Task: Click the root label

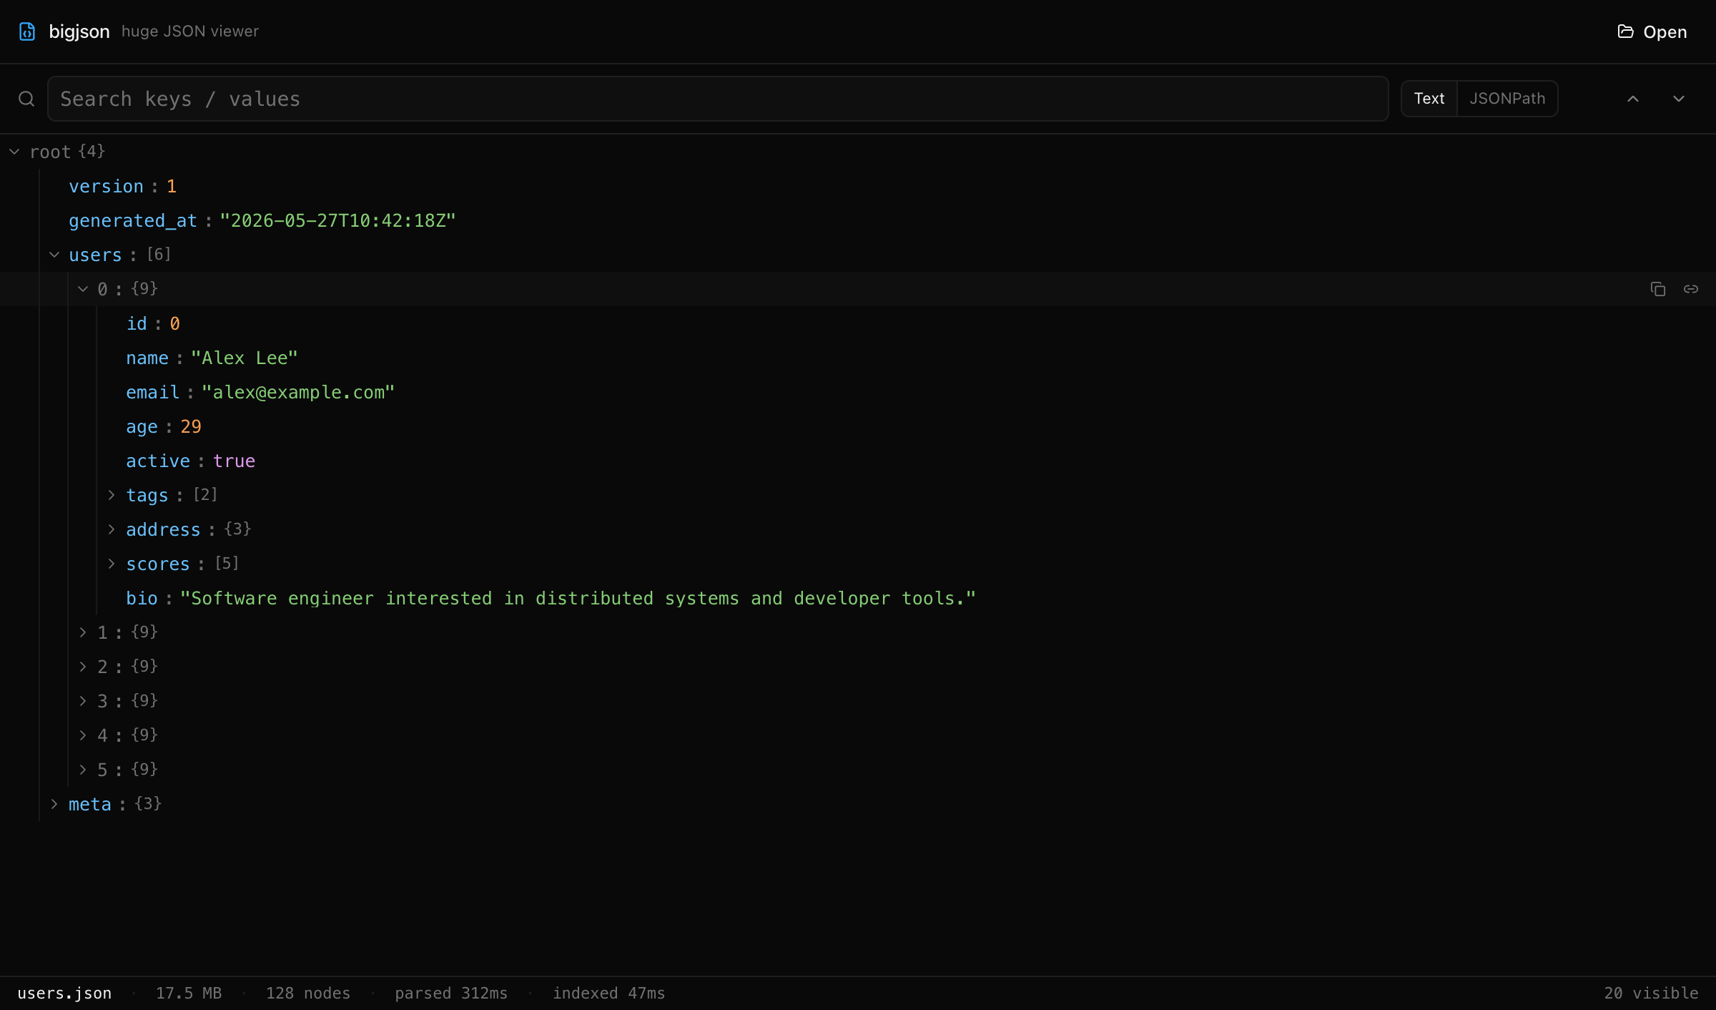Action: (x=50, y=152)
